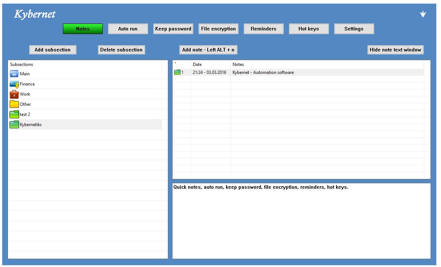Screen dimensions: 441x267
Task: Go to the Reminders tab
Action: click(263, 29)
